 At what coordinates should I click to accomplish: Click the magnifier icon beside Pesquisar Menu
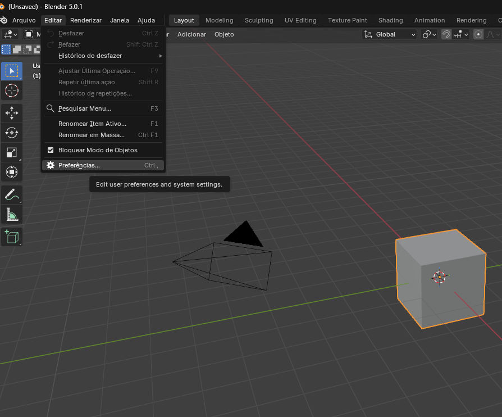(x=51, y=108)
